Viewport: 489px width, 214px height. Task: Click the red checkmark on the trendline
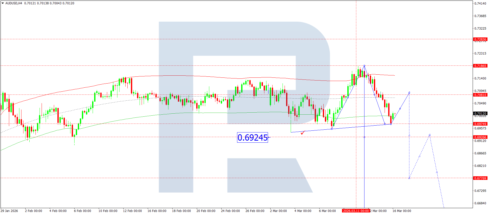(303, 132)
